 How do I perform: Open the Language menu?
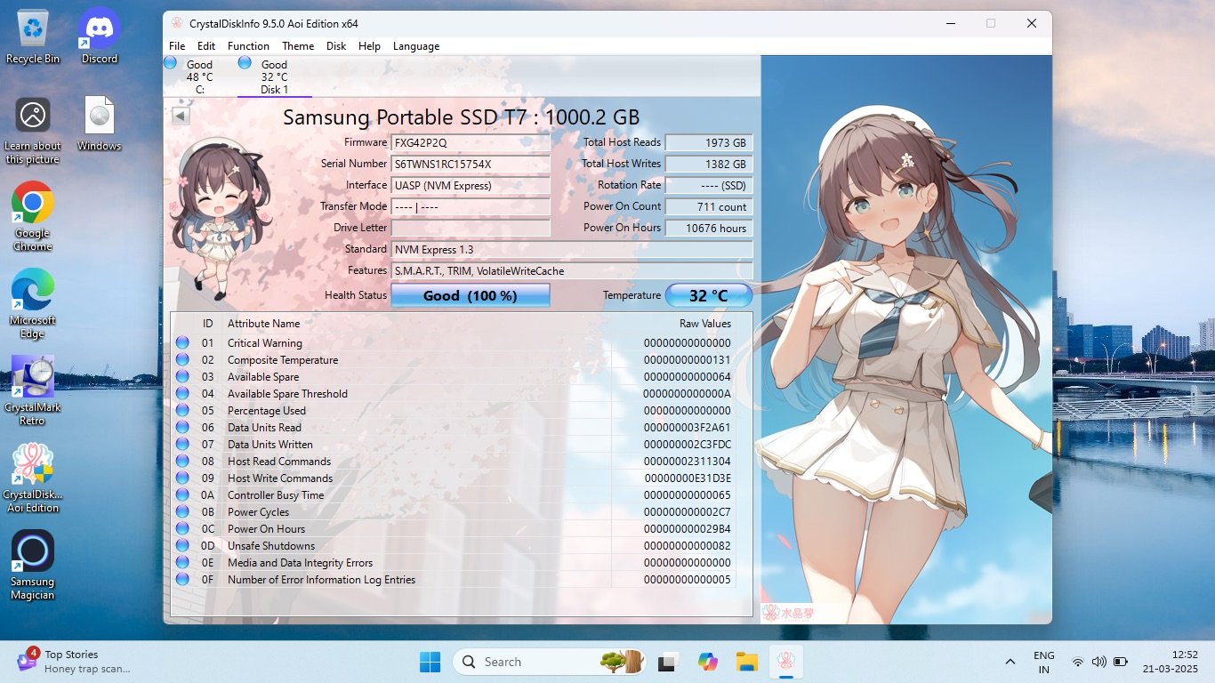point(416,46)
